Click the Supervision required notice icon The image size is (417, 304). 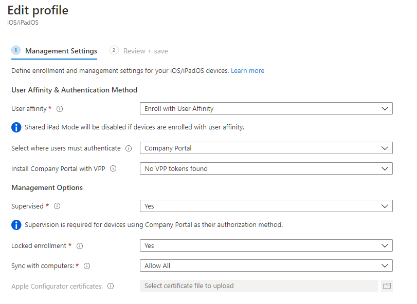pos(16,224)
